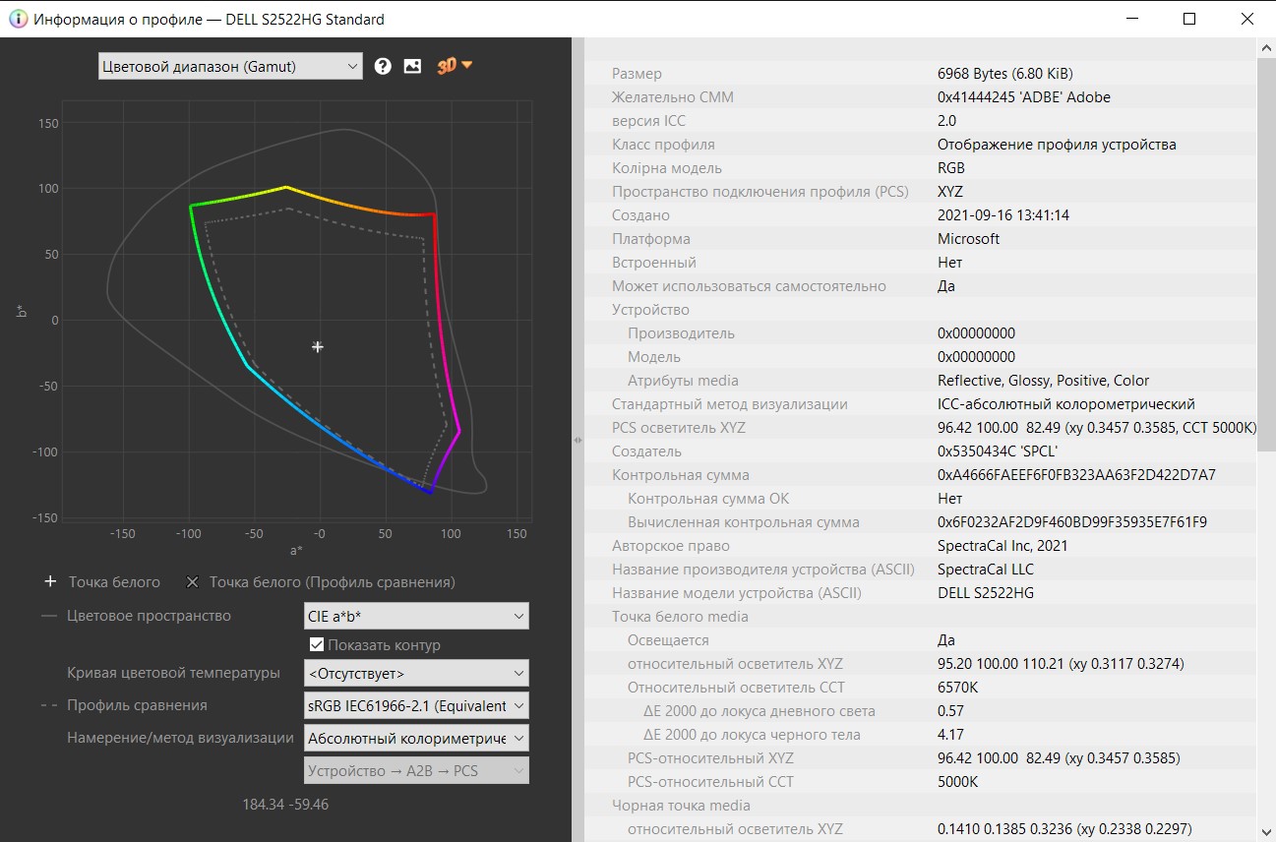Click the 6570K CCT value
The image size is (1276, 842).
click(x=957, y=688)
